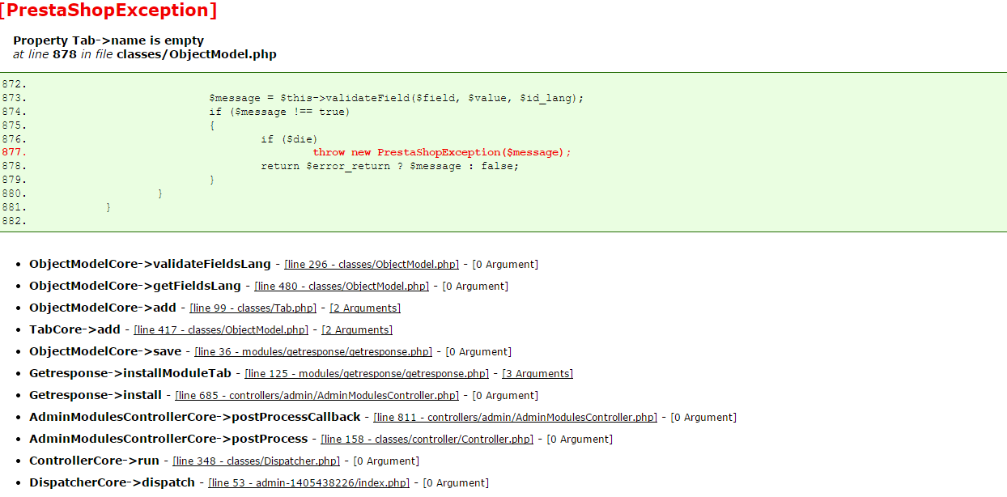Select text 'Property Tab->name is empty'
Image resolution: width=1007 pixels, height=497 pixels.
pos(108,40)
